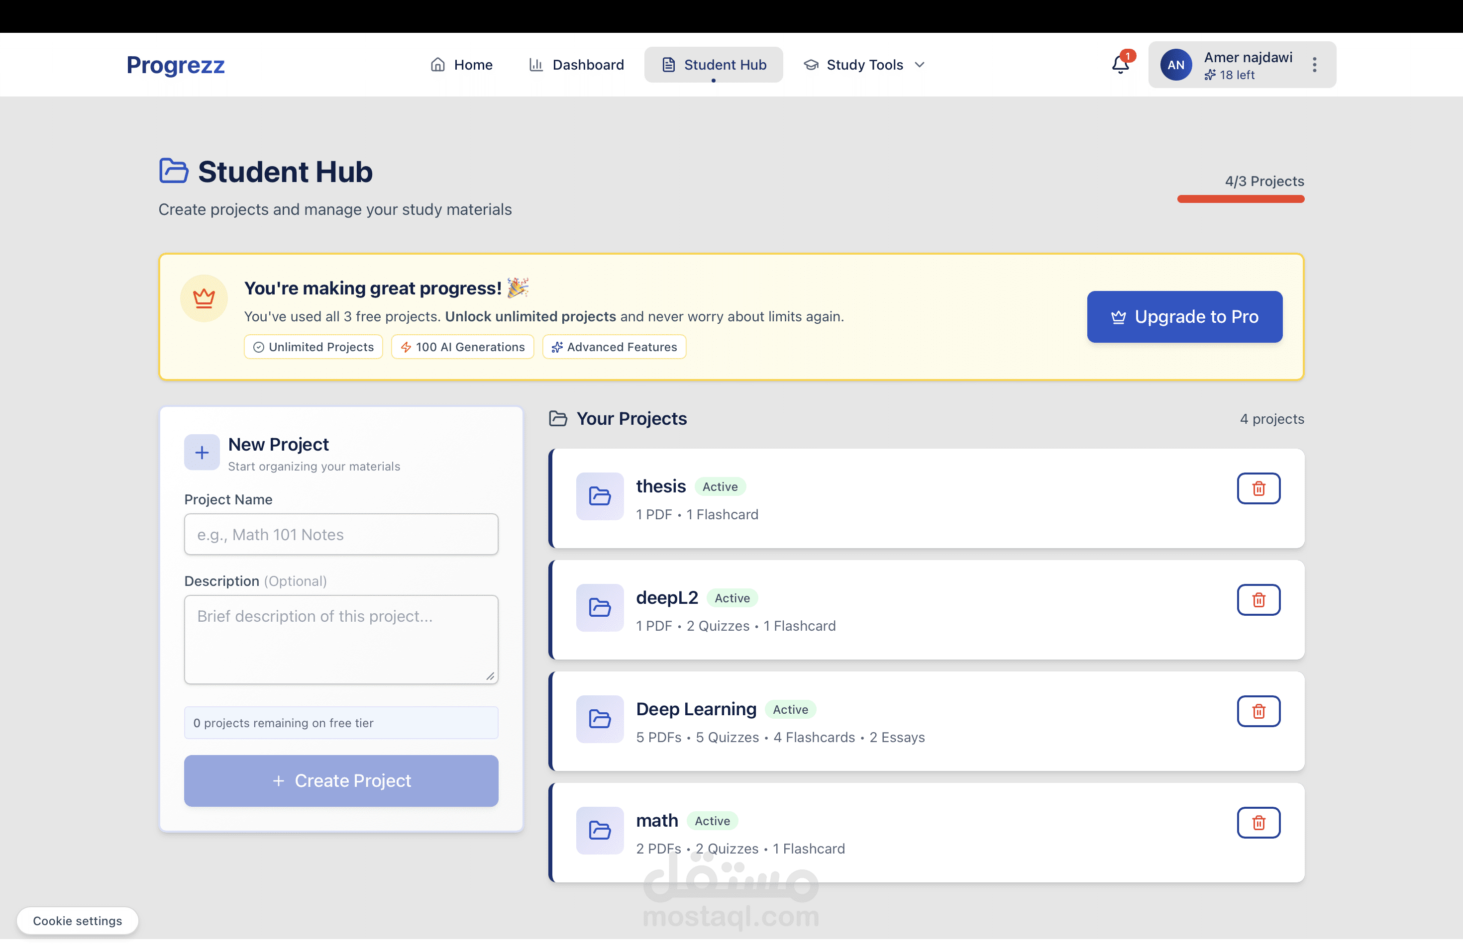1463x951 pixels.
Task: Click the crown icon in the progress banner
Action: click(x=204, y=297)
